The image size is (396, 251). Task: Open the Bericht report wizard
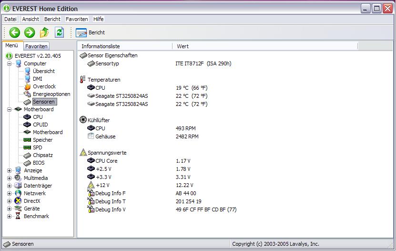(90, 32)
